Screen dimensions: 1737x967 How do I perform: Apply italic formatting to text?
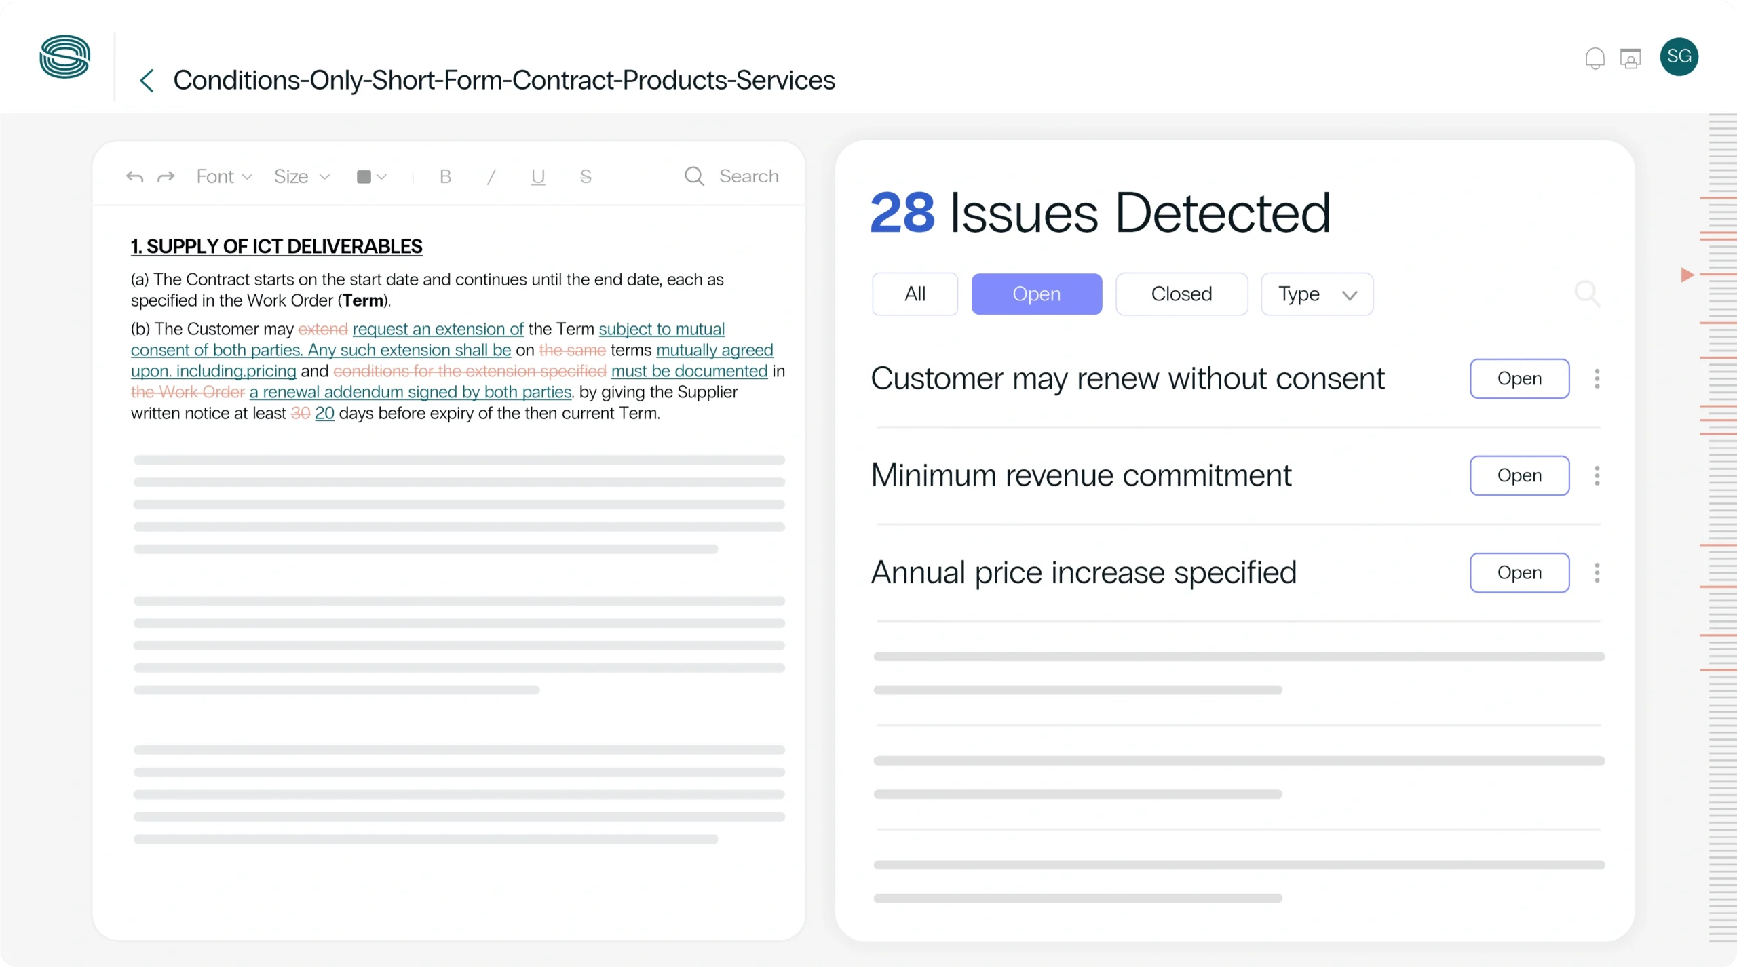pos(491,176)
